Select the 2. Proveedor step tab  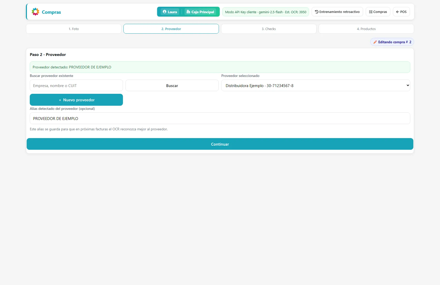pyautogui.click(x=171, y=29)
